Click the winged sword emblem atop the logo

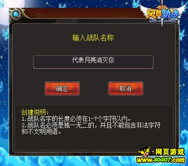point(162,6)
